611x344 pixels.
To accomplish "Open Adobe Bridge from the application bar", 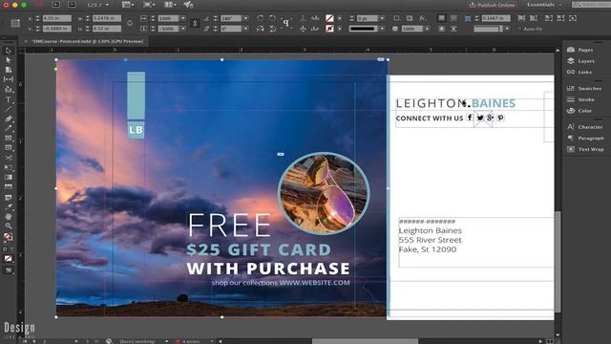I will tap(56, 5).
